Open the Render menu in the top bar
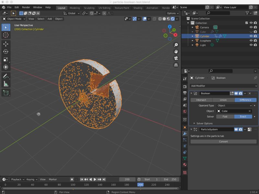This screenshot has height=194, width=259. point(26,7)
